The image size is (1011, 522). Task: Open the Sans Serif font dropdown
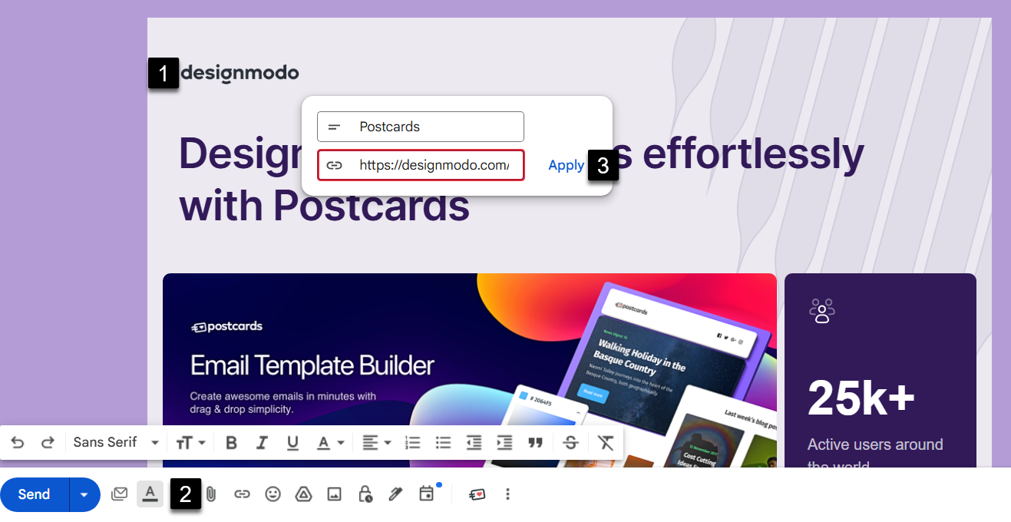click(x=116, y=442)
